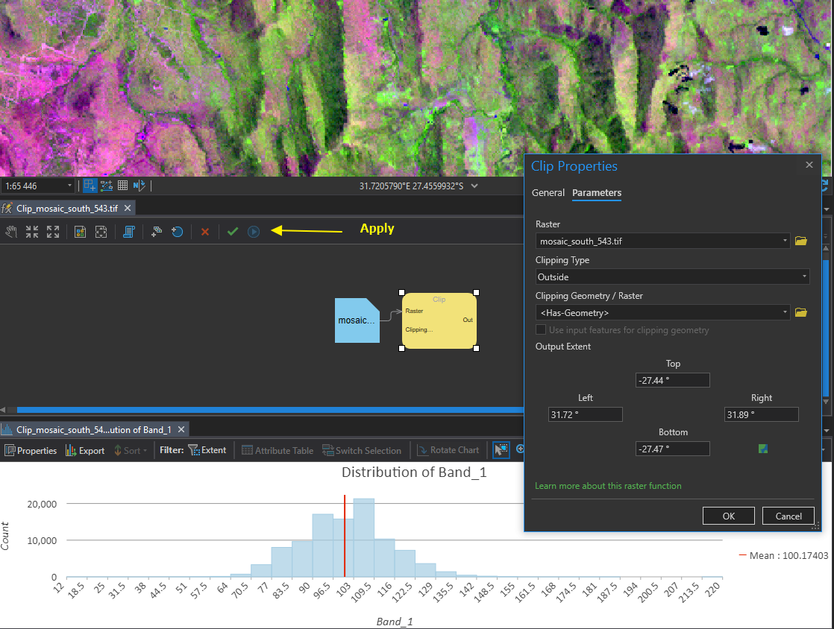Click Rotate Chart button

click(x=448, y=450)
